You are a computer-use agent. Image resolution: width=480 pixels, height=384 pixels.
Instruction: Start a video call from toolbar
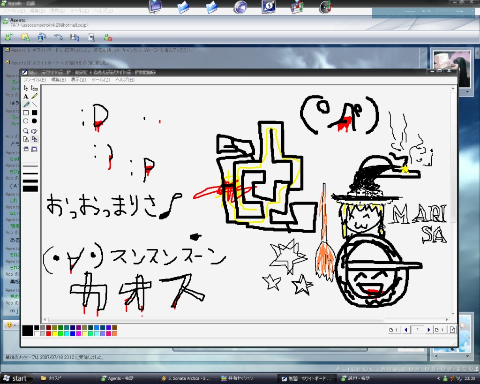point(42,37)
